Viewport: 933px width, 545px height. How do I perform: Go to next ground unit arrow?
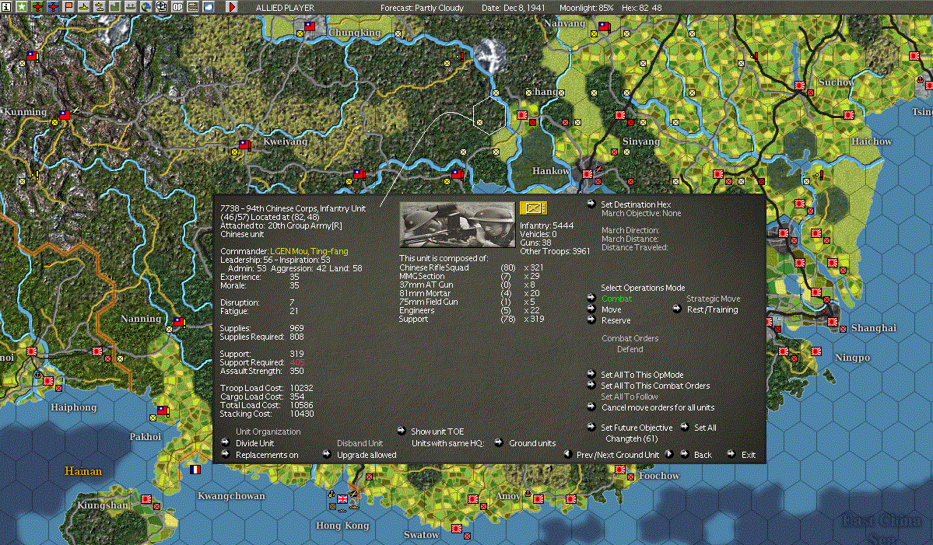(x=668, y=454)
